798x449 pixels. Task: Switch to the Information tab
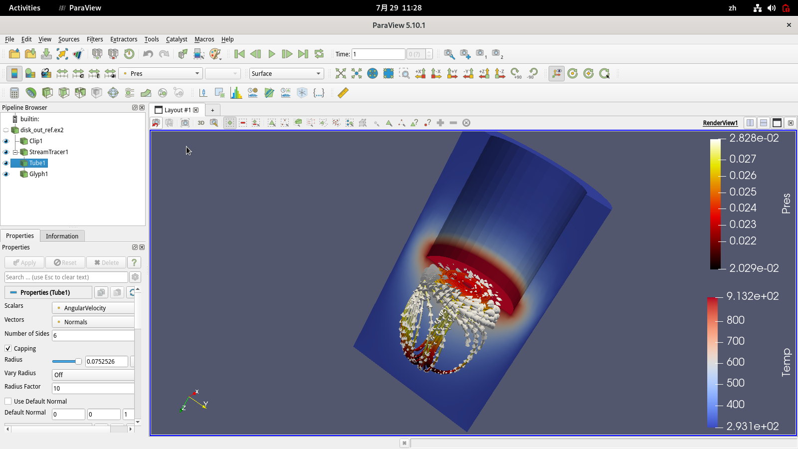coord(62,236)
